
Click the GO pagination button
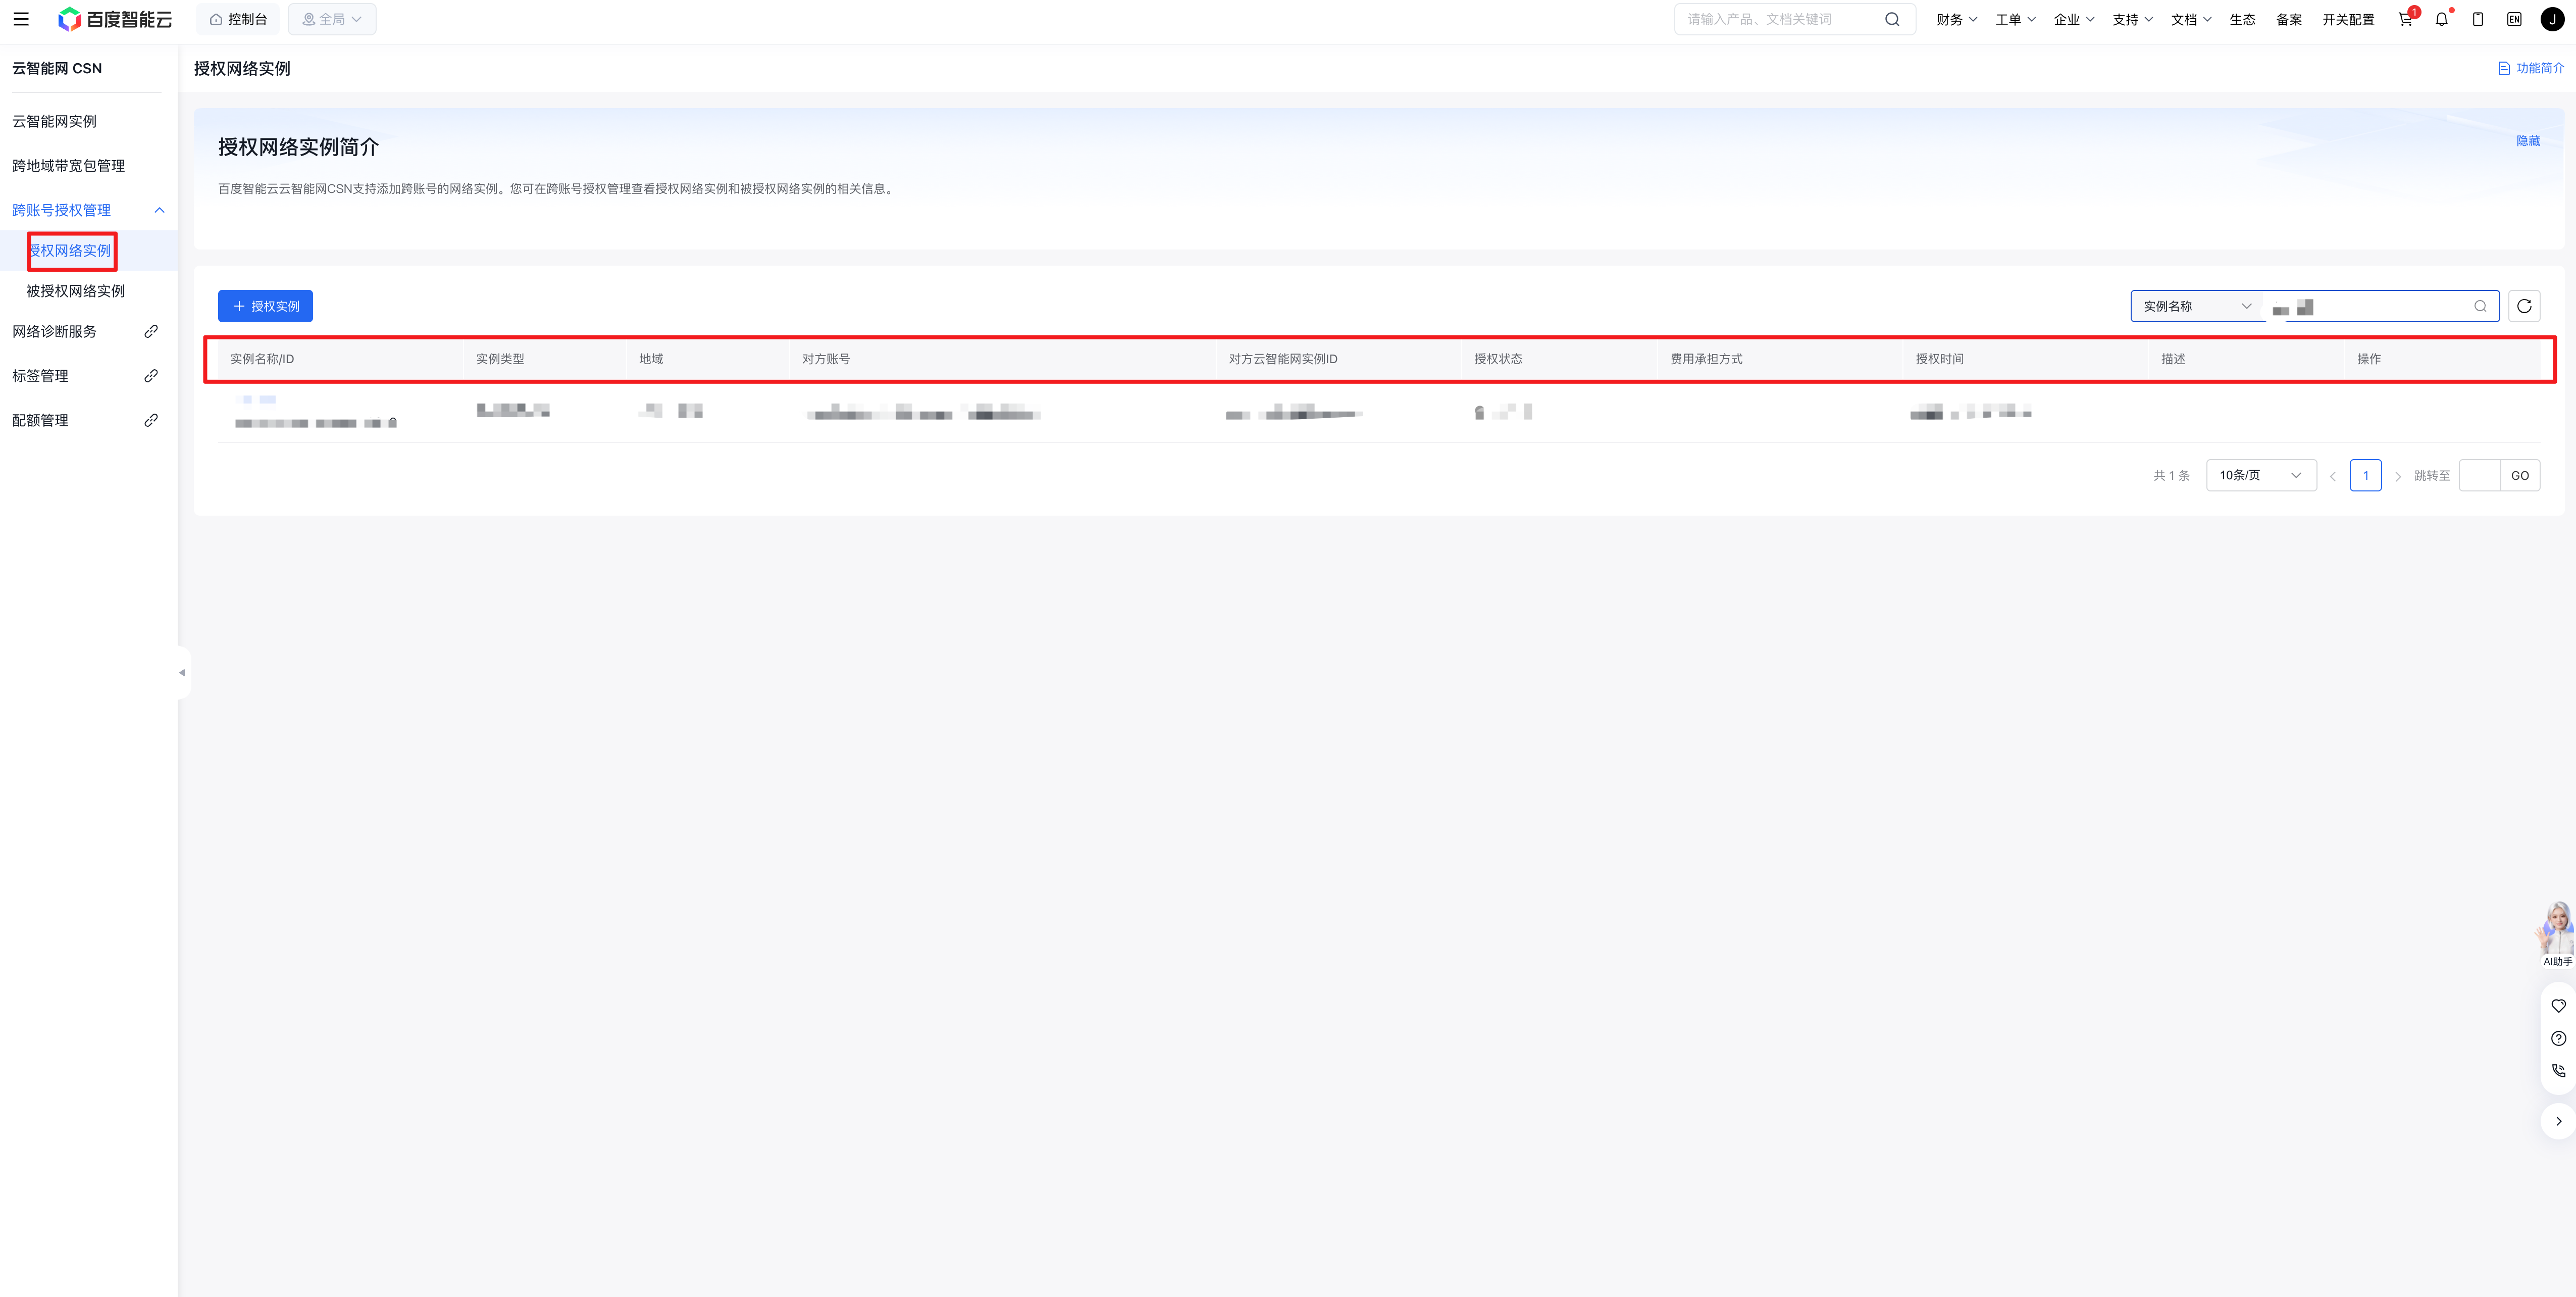2520,475
